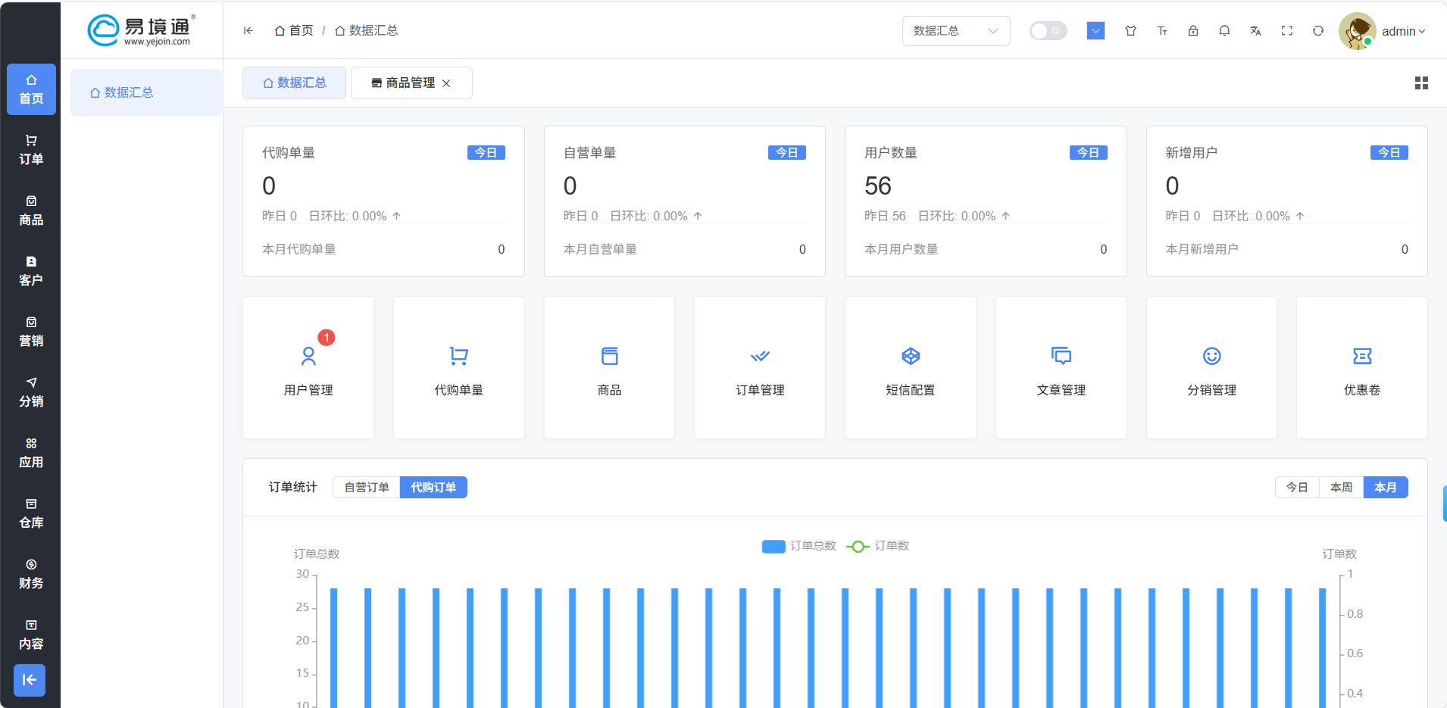Screen dimensions: 1447x708
Task: Open the admin user dropdown
Action: 1403,31
